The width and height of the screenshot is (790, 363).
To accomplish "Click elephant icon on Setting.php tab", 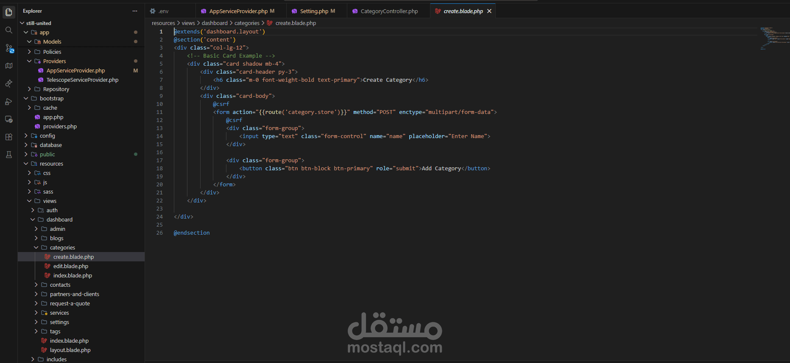I will 294,11.
